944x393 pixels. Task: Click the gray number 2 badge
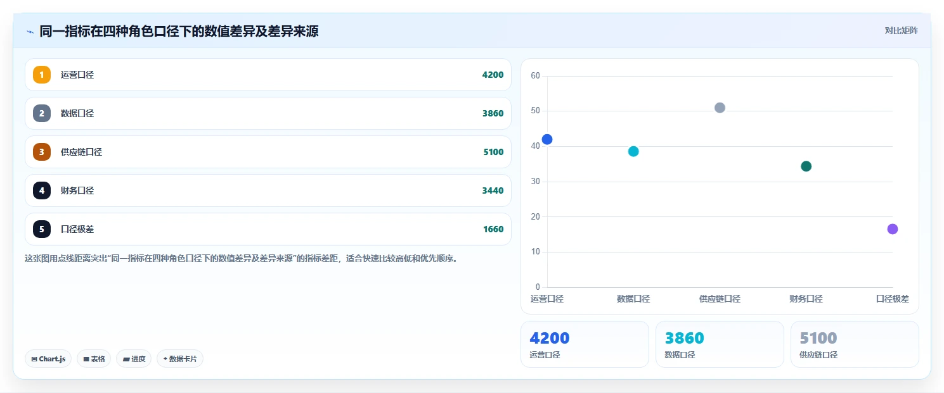pos(42,113)
